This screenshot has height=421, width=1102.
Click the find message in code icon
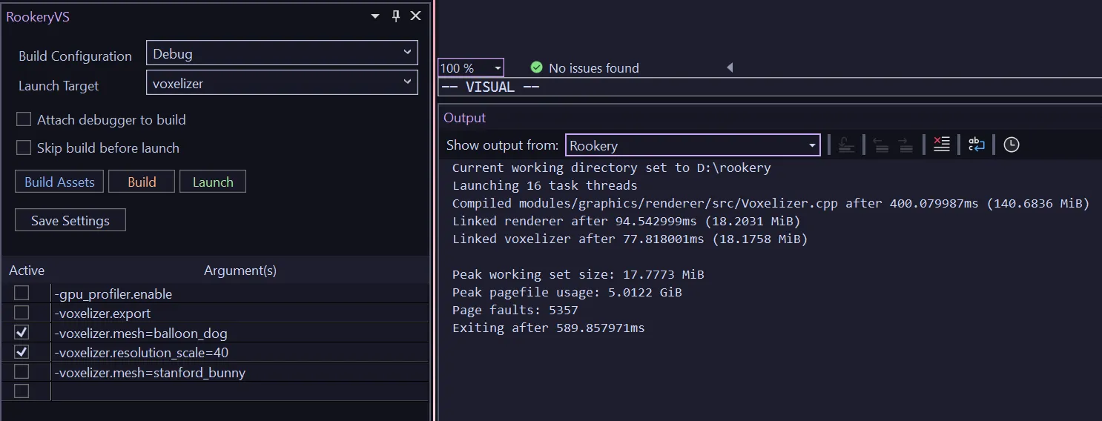click(847, 145)
